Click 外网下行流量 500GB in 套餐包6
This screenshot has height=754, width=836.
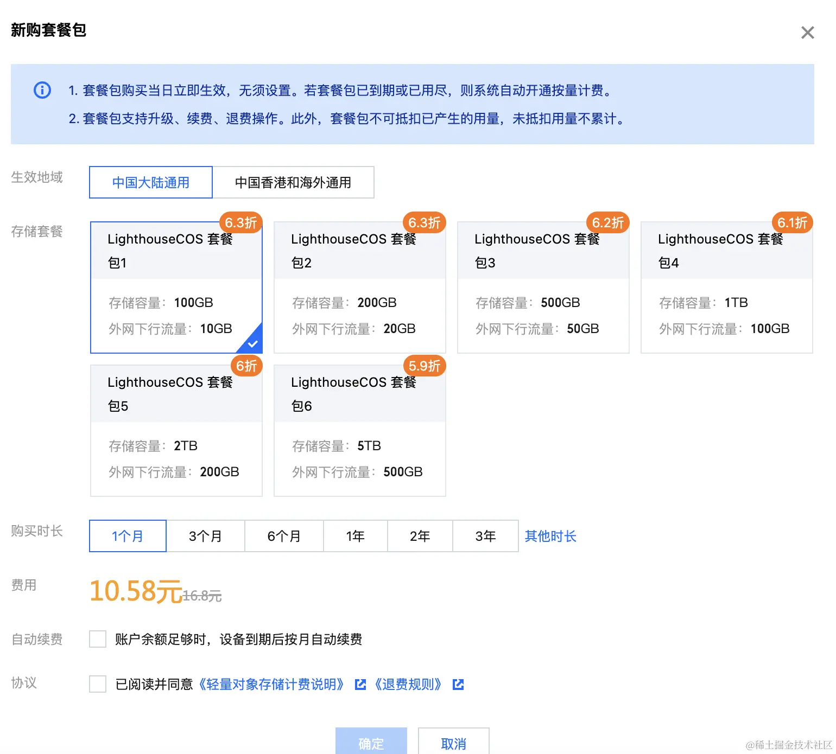(357, 472)
